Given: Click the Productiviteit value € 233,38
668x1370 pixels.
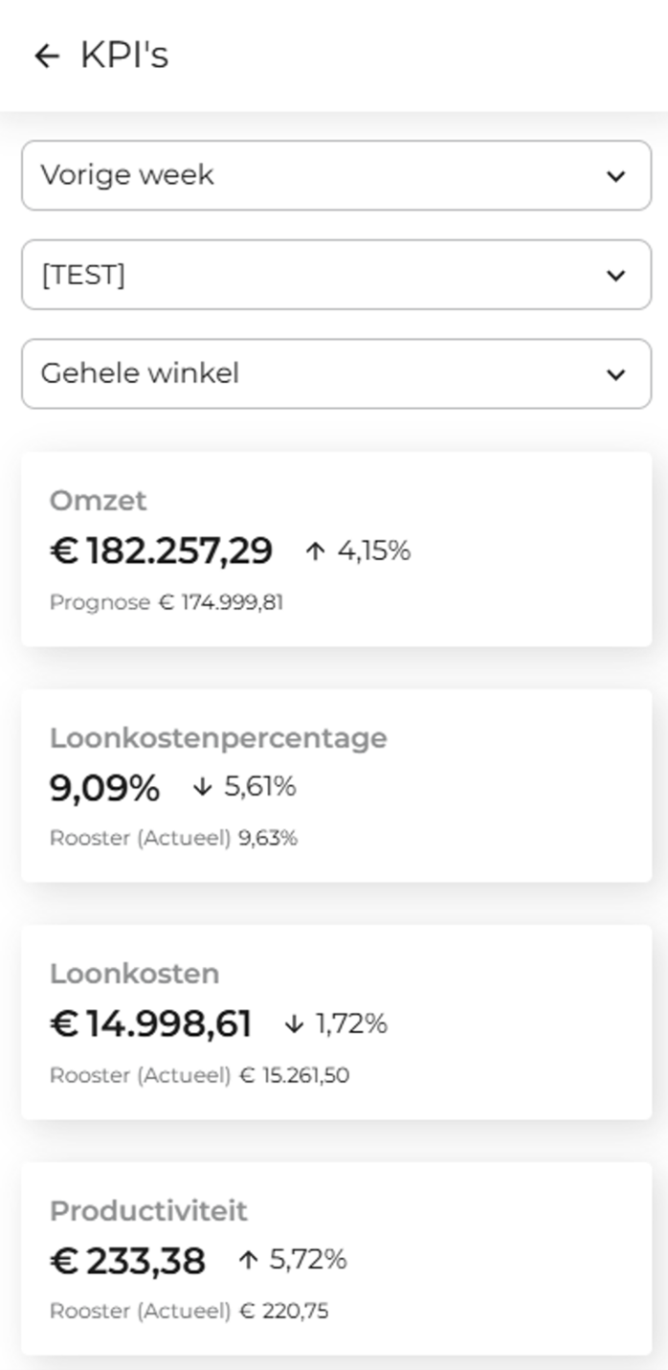Looking at the screenshot, I should tap(127, 1261).
